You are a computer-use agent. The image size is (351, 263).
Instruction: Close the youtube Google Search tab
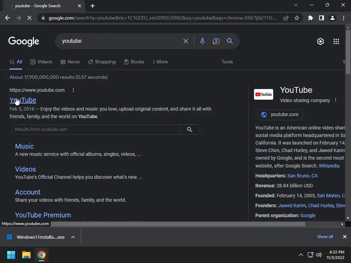pos(80,6)
